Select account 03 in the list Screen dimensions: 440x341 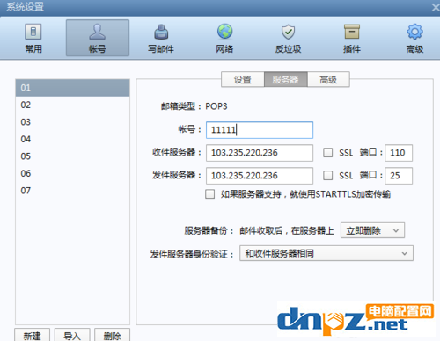pyautogui.click(x=72, y=122)
